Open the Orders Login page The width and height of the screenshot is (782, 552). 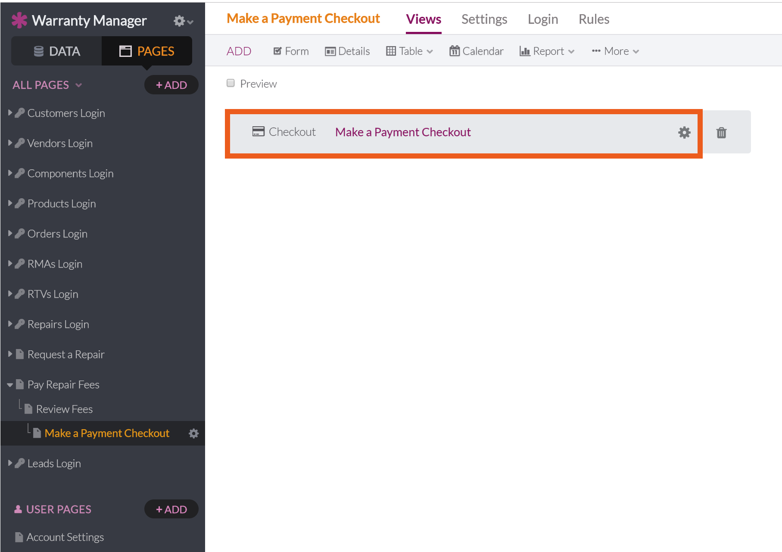(x=57, y=234)
